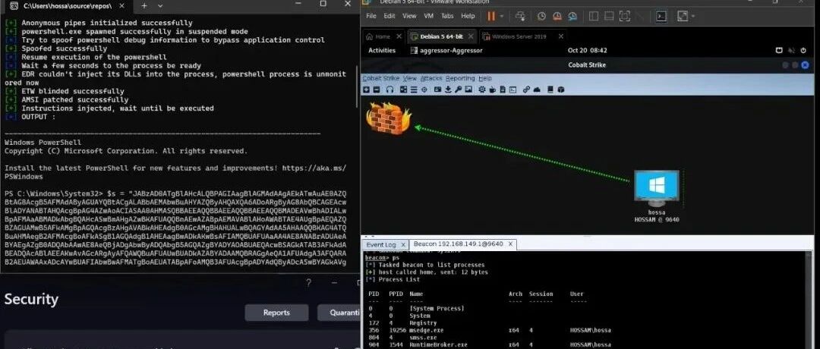This screenshot has width=820, height=349.
Task: Manage web server via the cloud icon
Action: coord(537,90)
